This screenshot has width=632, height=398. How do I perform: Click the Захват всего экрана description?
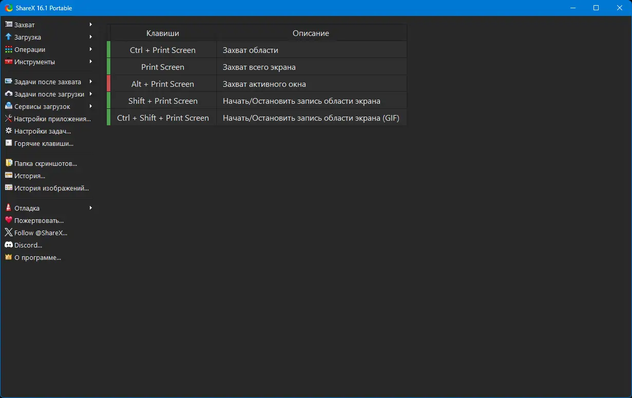pyautogui.click(x=311, y=67)
